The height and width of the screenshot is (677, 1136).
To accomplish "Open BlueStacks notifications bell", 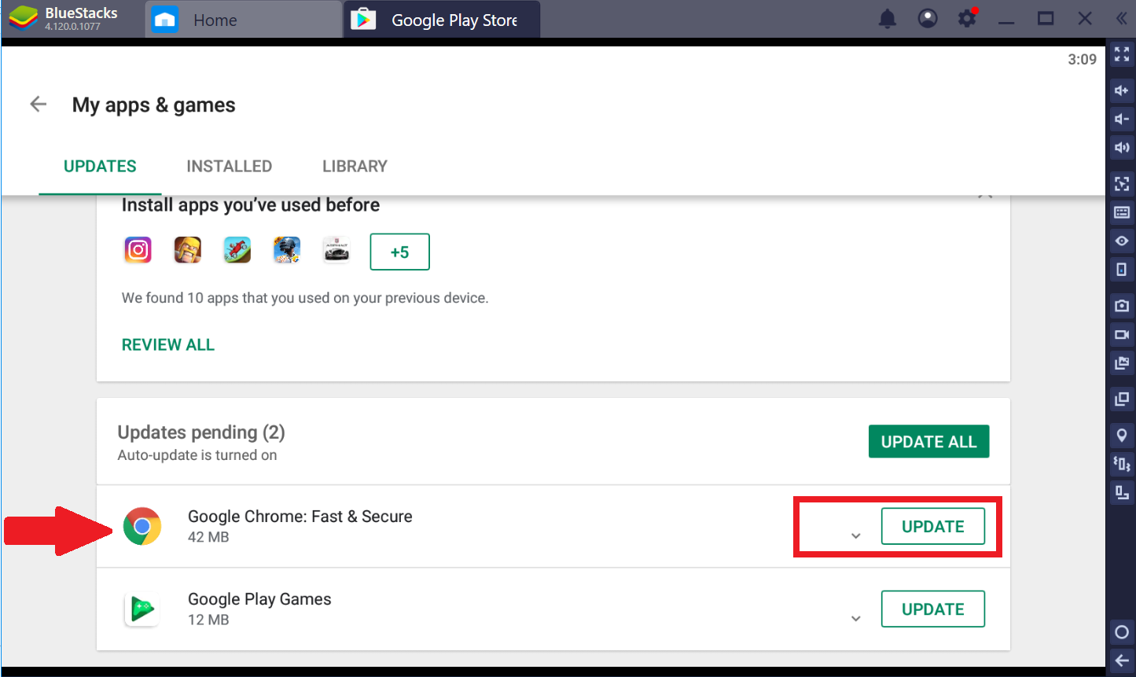I will tap(888, 19).
